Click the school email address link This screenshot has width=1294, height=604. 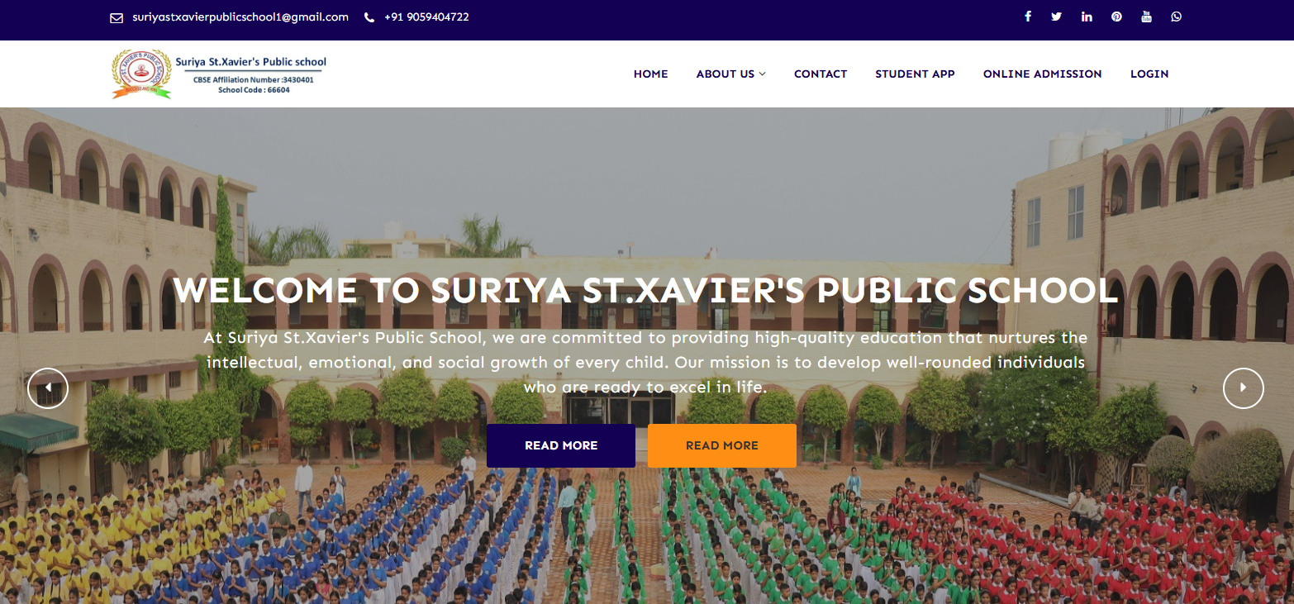pyautogui.click(x=240, y=17)
